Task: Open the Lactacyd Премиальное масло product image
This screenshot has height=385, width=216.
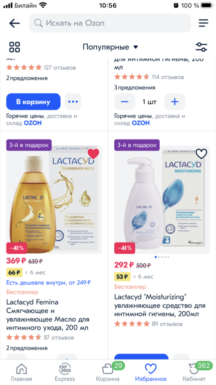Action: tap(54, 199)
